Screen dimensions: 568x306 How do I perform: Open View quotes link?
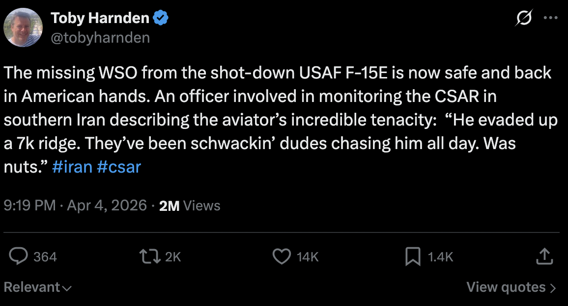[511, 287]
